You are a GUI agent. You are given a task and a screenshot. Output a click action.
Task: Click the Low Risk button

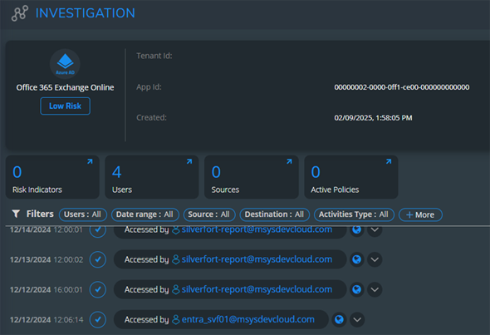point(65,106)
